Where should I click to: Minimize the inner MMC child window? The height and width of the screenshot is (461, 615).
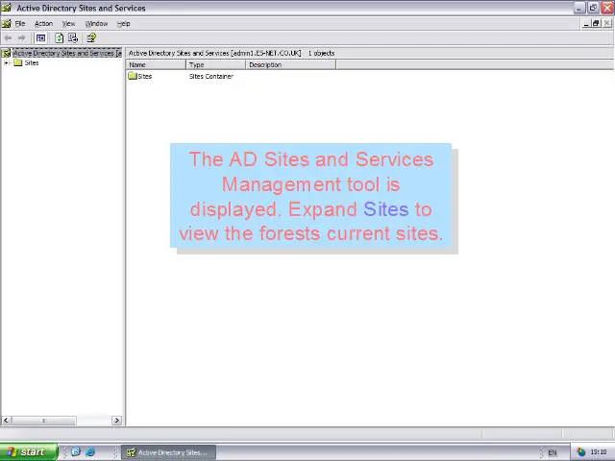click(586, 23)
